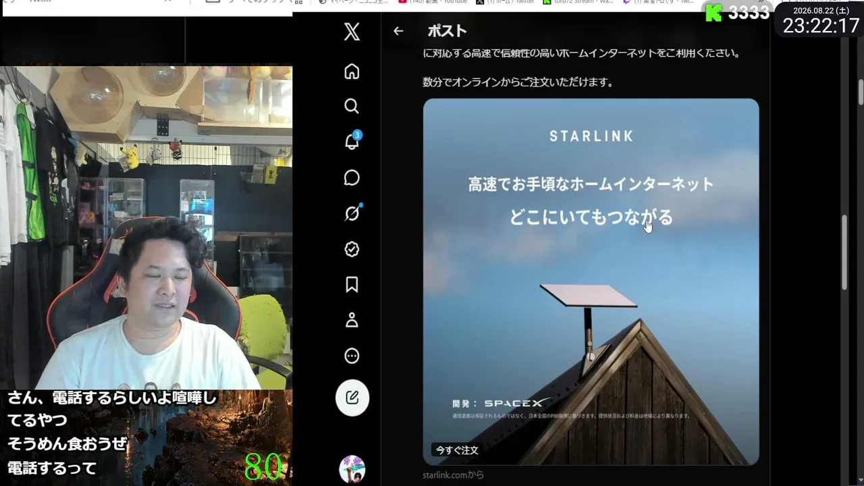Open the Profile icon in sidebar
The image size is (864, 486).
click(x=352, y=320)
